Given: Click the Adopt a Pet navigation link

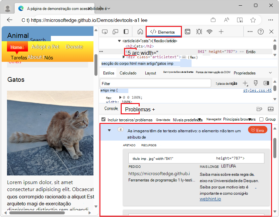Looking at the screenshot, I should (45, 47).
